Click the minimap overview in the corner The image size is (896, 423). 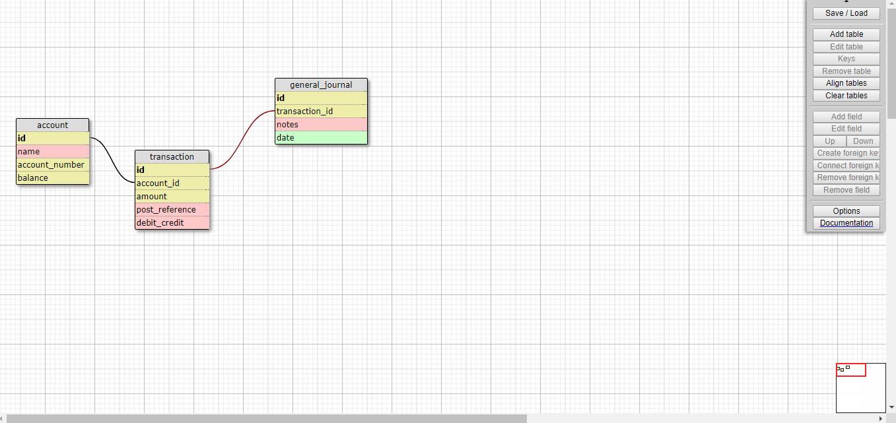(860, 387)
